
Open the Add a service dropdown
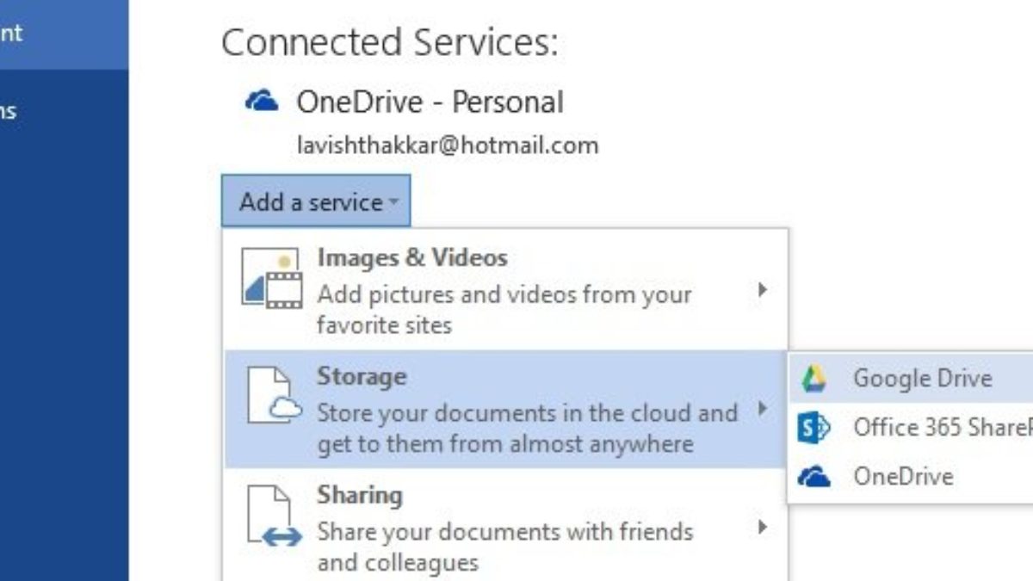pyautogui.click(x=316, y=202)
